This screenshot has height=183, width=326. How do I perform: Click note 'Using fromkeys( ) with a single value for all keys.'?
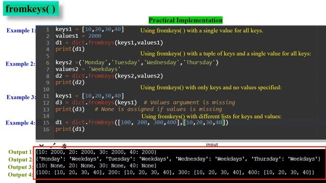click(x=202, y=30)
